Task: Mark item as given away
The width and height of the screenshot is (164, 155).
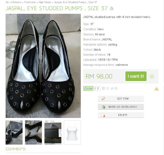Action: coord(121,107)
